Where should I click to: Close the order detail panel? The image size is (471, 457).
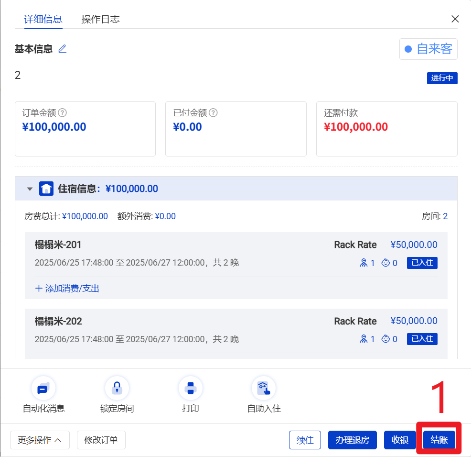coord(455,19)
